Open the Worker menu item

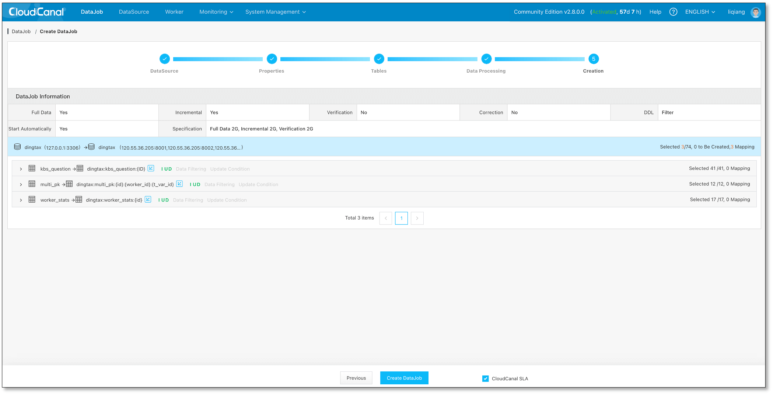coord(174,11)
